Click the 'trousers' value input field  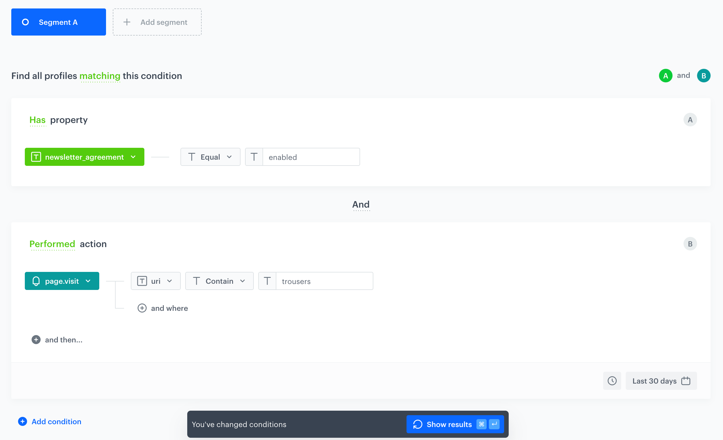[x=324, y=281]
